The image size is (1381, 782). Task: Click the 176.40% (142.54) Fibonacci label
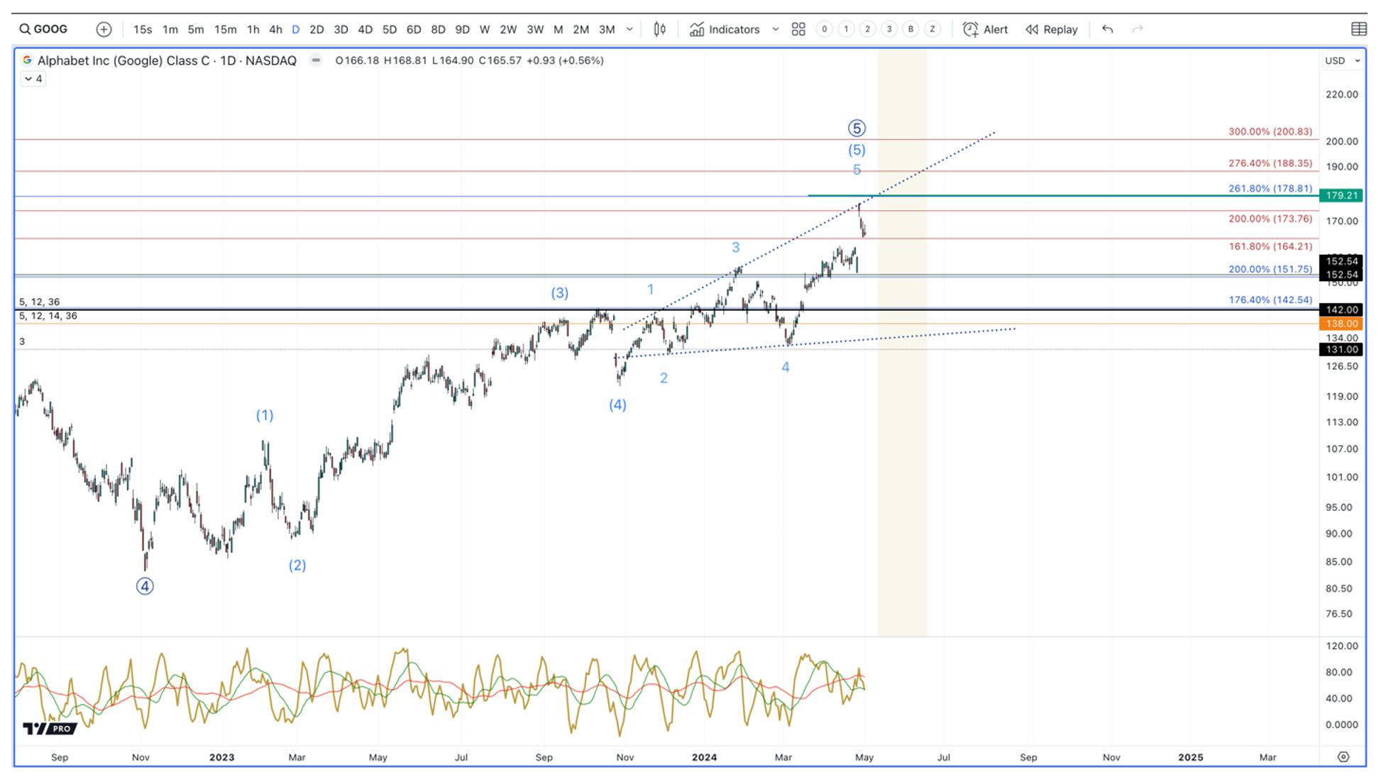click(x=1270, y=299)
